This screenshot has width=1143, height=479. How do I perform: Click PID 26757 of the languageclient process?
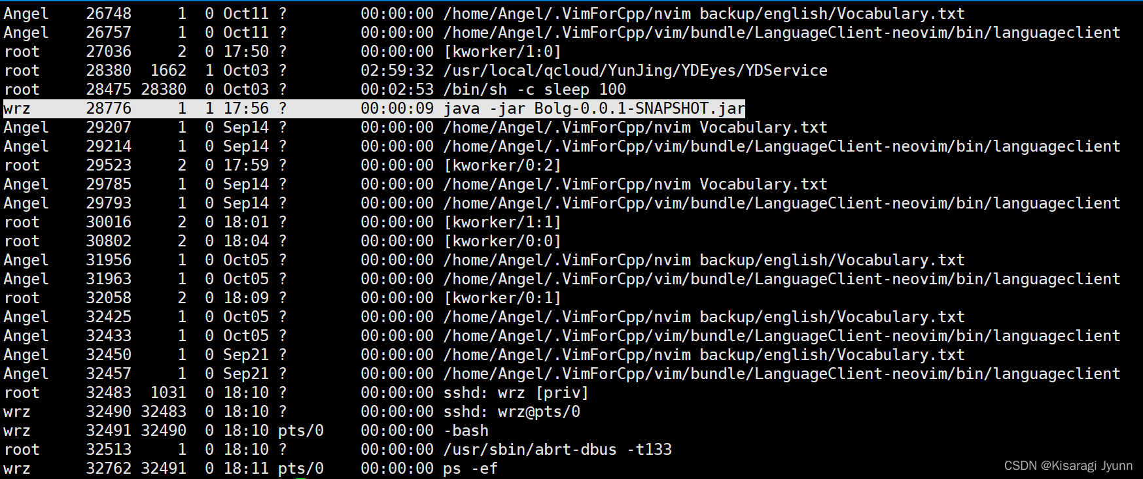point(109,33)
